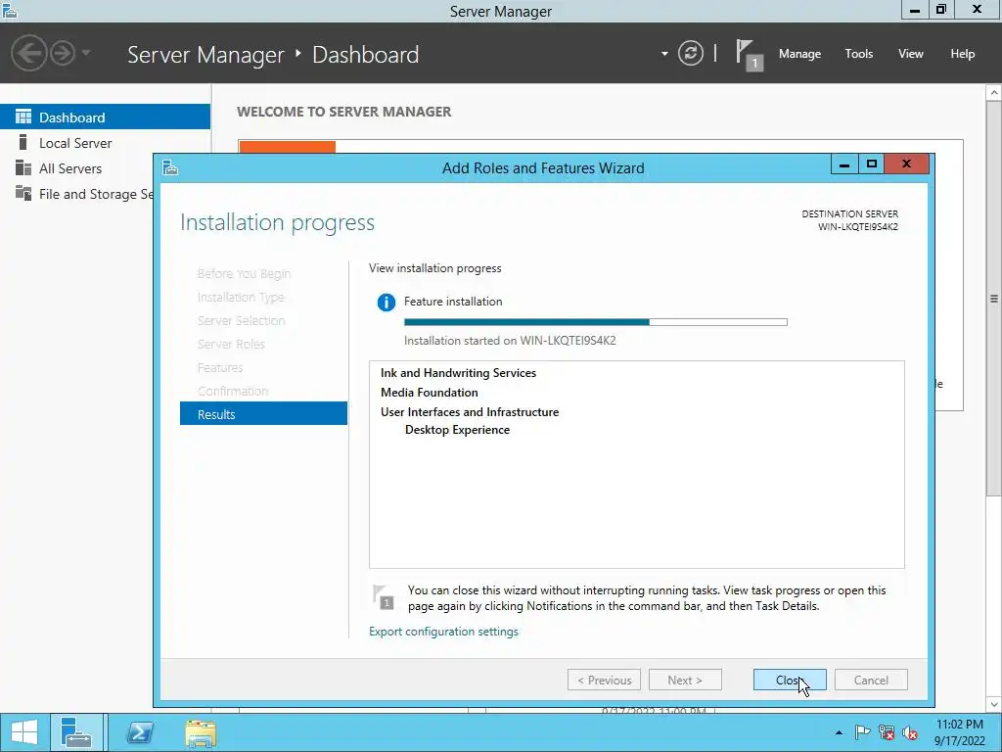Select Local Server in the left pane
This screenshot has width=1002, height=752.
click(x=105, y=143)
